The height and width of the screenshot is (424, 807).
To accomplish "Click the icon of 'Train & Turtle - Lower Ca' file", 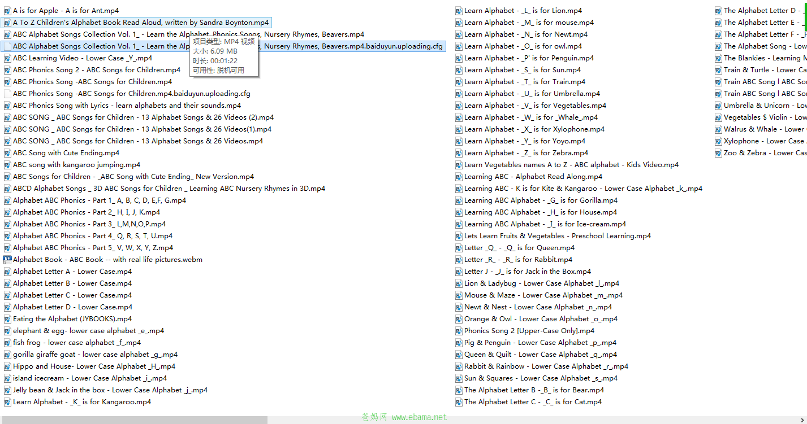I will tap(718, 70).
